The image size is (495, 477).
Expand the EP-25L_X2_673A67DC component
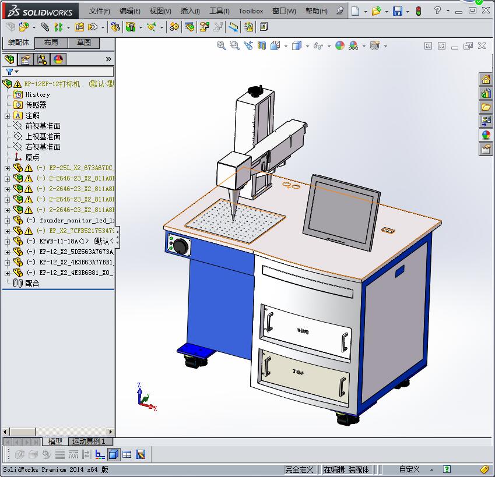[x=7, y=168]
